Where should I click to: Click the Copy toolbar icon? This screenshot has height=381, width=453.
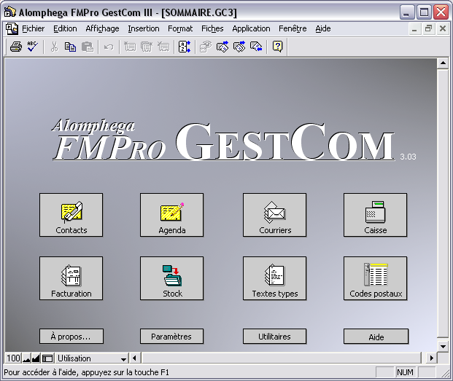70,47
